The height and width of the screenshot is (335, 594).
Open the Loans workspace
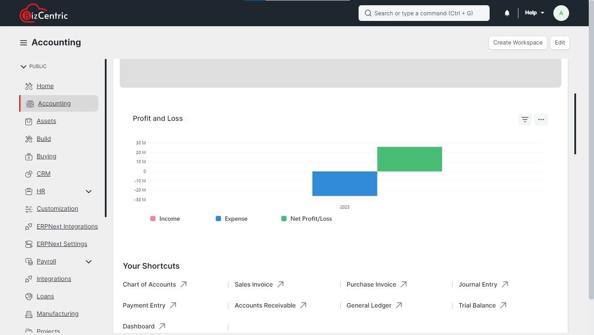[45, 297]
